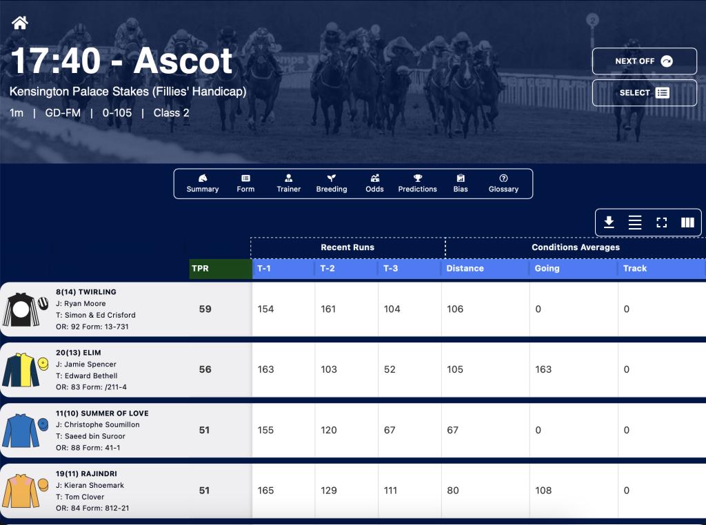Click the home icon
Screen dimensions: 706x525
pos(20,23)
